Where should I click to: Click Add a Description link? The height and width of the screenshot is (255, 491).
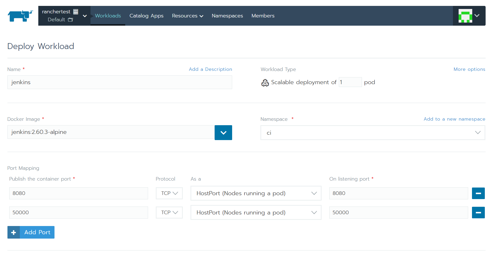211,69
